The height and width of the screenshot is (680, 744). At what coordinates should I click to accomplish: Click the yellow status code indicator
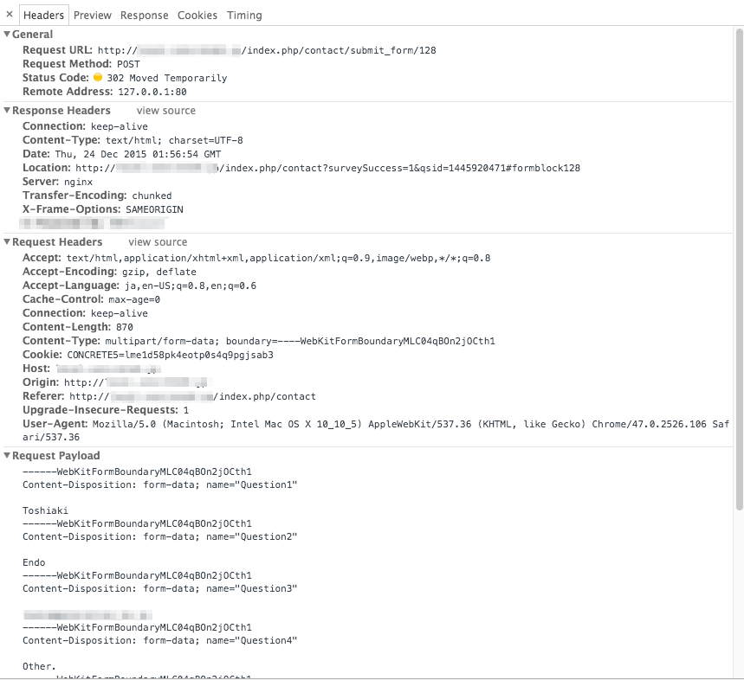point(98,77)
